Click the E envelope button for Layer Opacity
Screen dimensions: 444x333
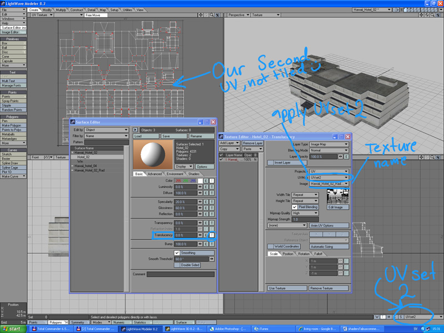[346, 157]
